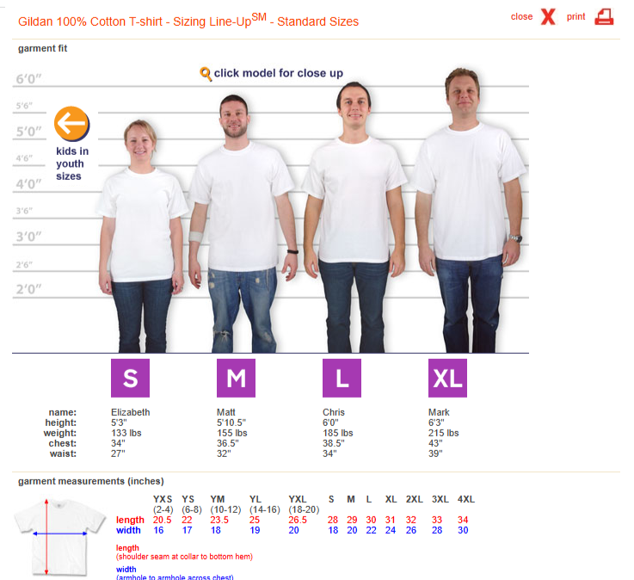Click the 2XL column header
Image resolution: width=634 pixels, height=580 pixels.
[415, 499]
